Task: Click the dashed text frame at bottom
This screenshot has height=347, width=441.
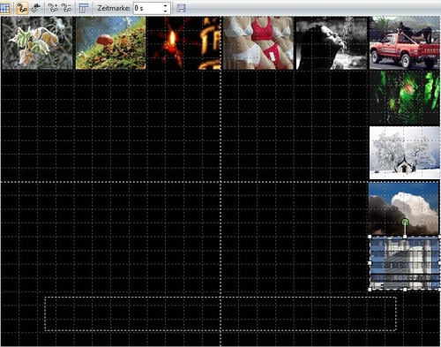Action: click(220, 313)
